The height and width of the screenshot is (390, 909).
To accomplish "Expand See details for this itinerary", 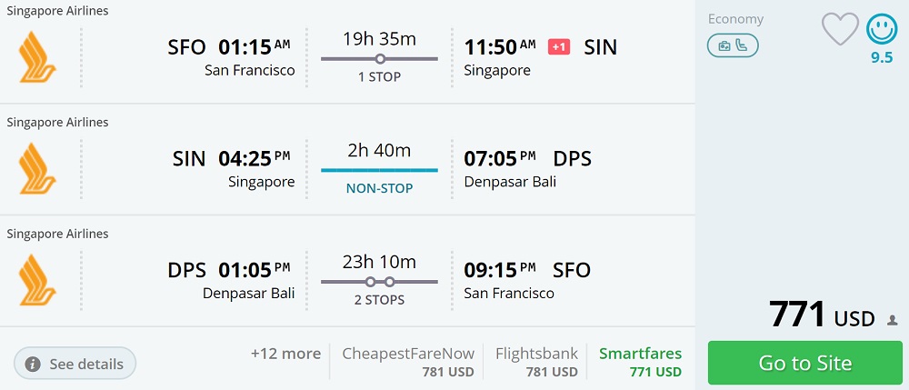I will pyautogui.click(x=75, y=364).
